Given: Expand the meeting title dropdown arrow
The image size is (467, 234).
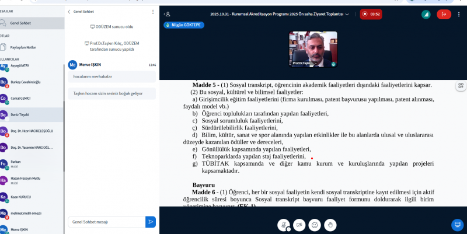Looking at the screenshot, I should pyautogui.click(x=348, y=13).
